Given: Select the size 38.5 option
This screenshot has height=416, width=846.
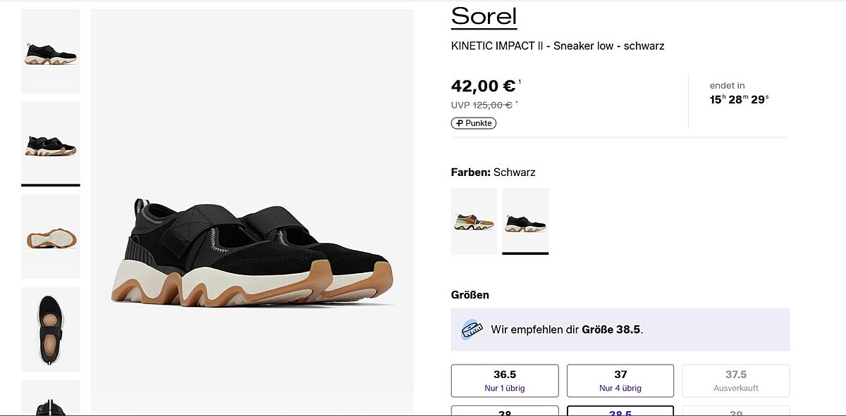Looking at the screenshot, I should tap(620, 411).
